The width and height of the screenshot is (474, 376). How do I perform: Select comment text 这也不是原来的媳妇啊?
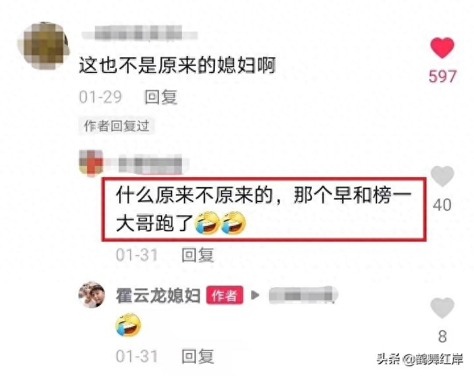coord(177,65)
